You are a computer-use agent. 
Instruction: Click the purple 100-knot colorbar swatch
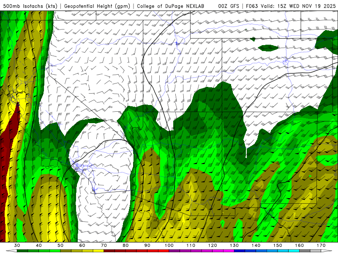(x=174, y=251)
